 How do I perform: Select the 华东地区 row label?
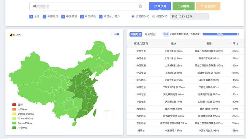(141, 80)
